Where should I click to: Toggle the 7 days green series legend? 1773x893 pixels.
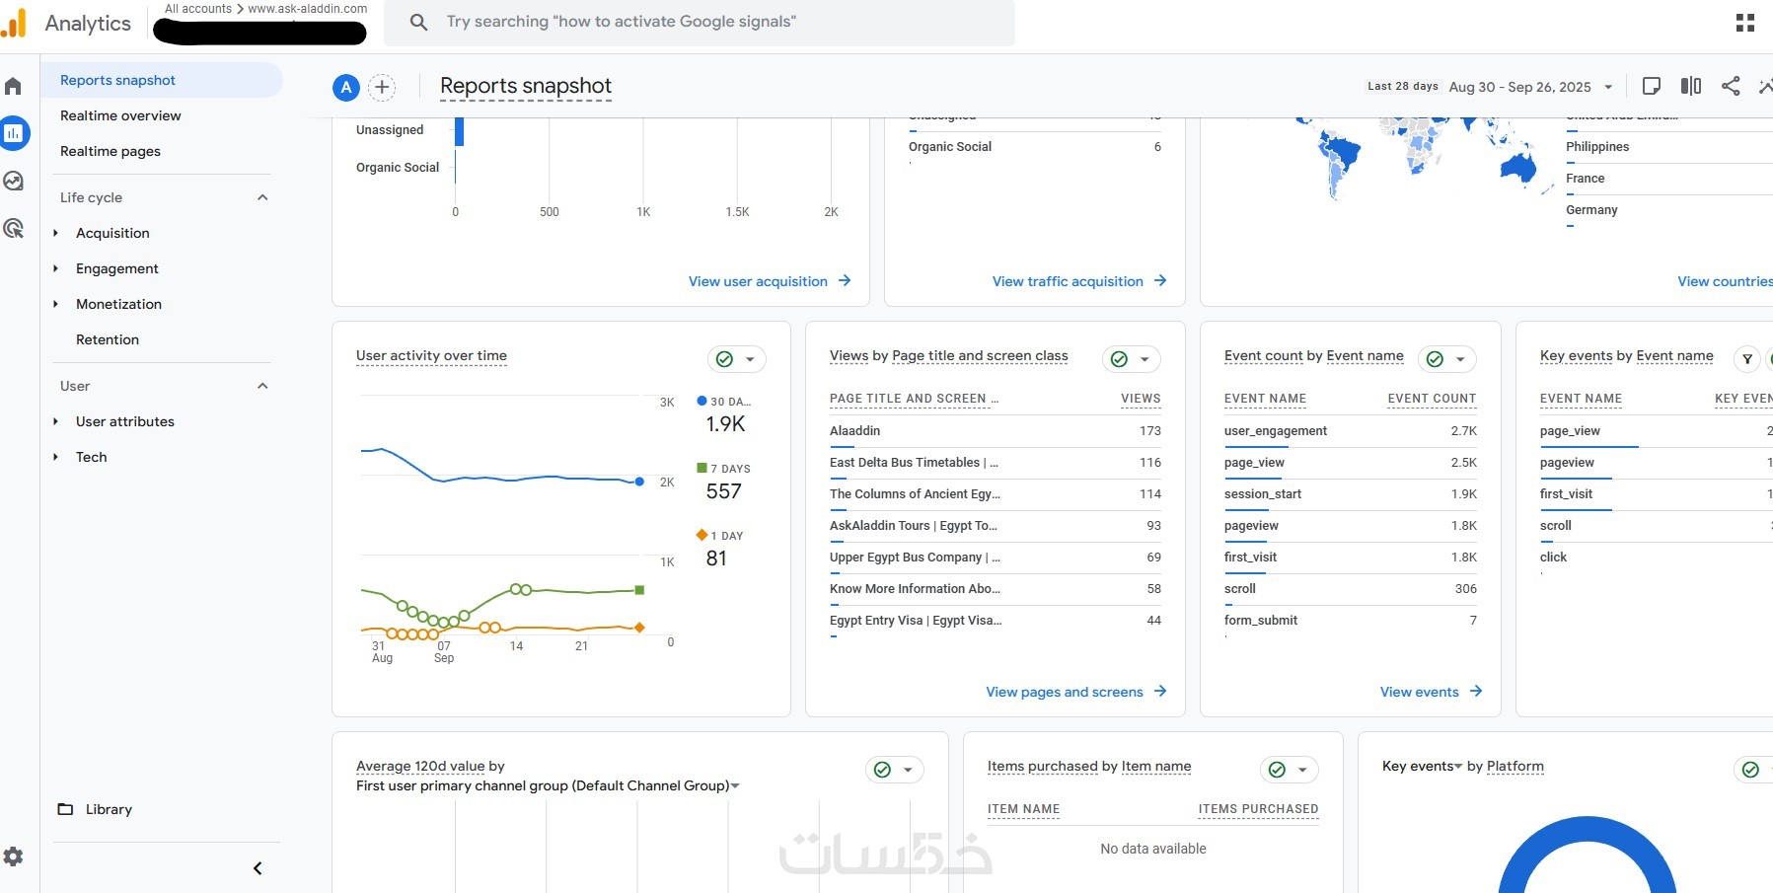tap(725, 469)
